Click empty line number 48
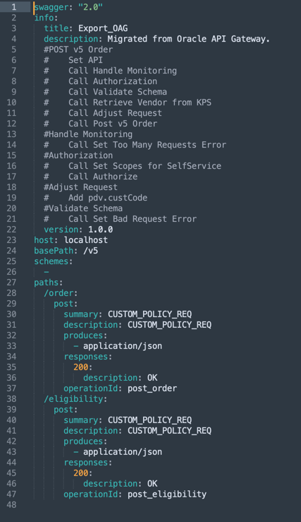This screenshot has width=301, height=522. pos(11,505)
